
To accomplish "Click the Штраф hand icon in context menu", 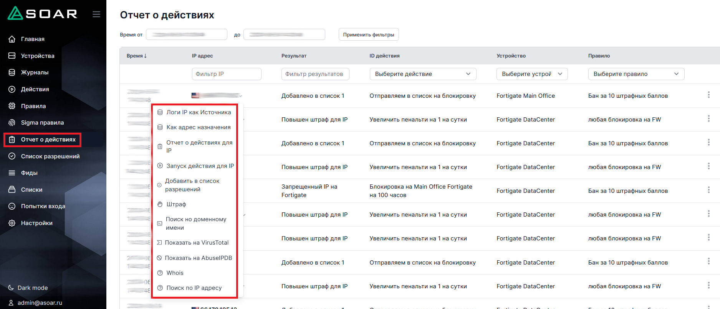I will (x=160, y=204).
